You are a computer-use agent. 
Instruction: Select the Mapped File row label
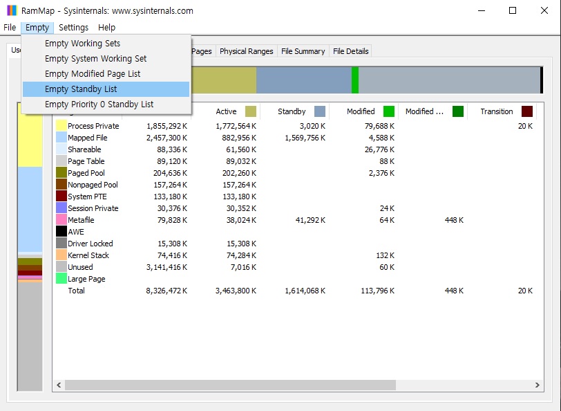(88, 138)
